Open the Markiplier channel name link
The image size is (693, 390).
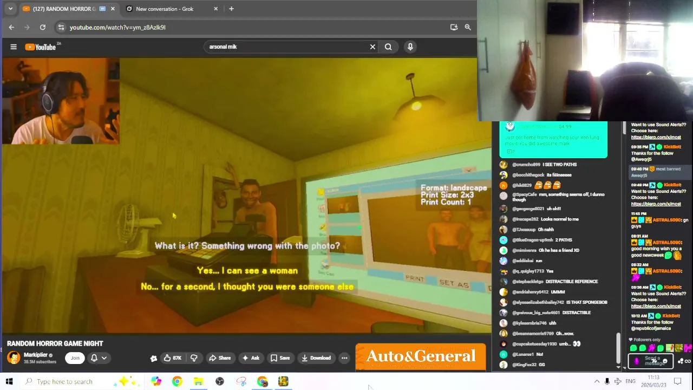[x=36, y=355]
